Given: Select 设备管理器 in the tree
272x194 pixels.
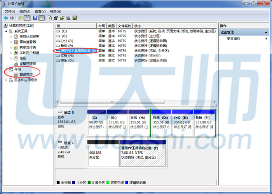Looking at the screenshot, I should pos(27,64).
